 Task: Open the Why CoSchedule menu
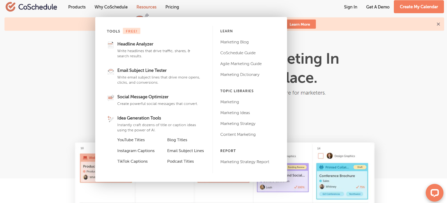click(x=111, y=7)
